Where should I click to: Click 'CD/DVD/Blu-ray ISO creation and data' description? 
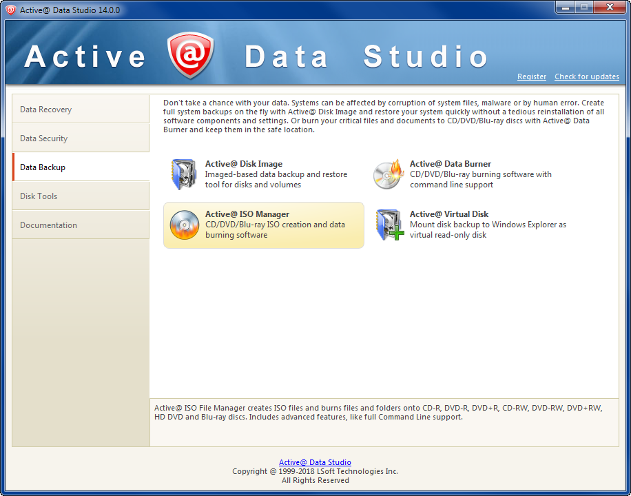tap(275, 225)
